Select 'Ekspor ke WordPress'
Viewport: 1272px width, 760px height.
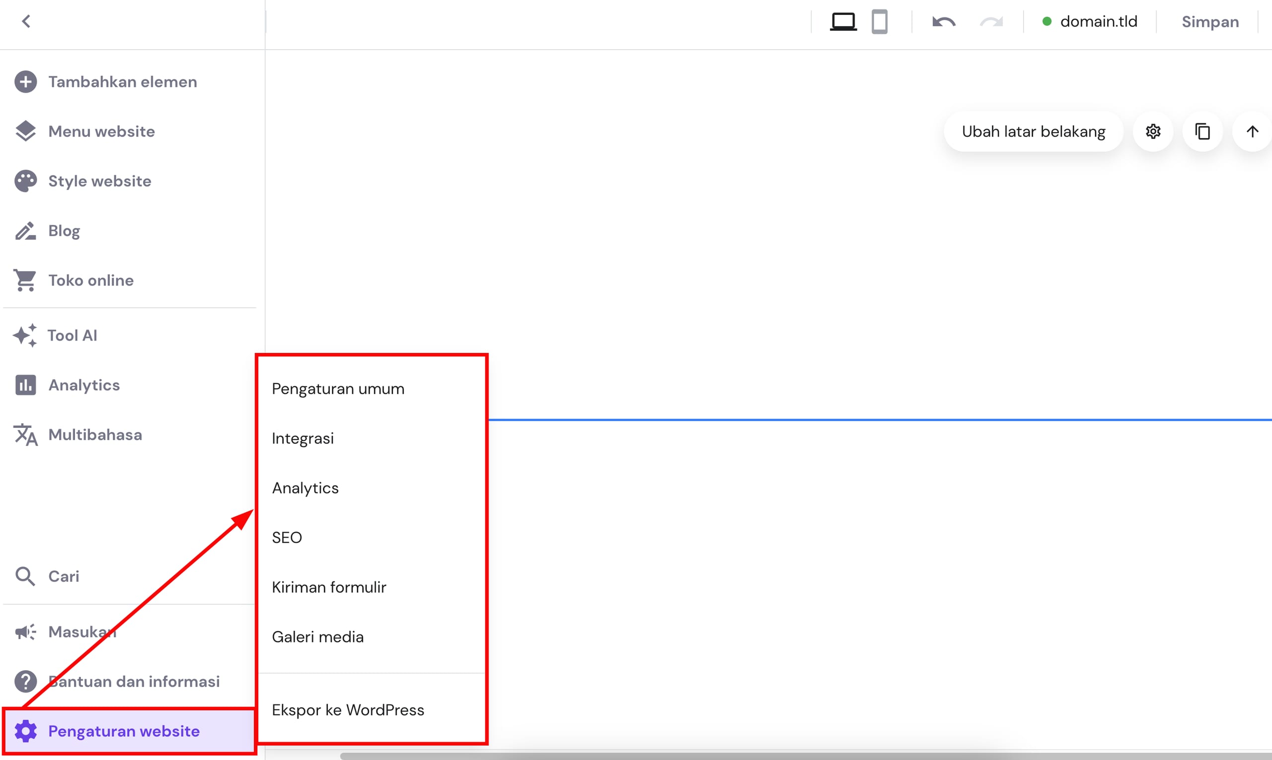pyautogui.click(x=348, y=709)
